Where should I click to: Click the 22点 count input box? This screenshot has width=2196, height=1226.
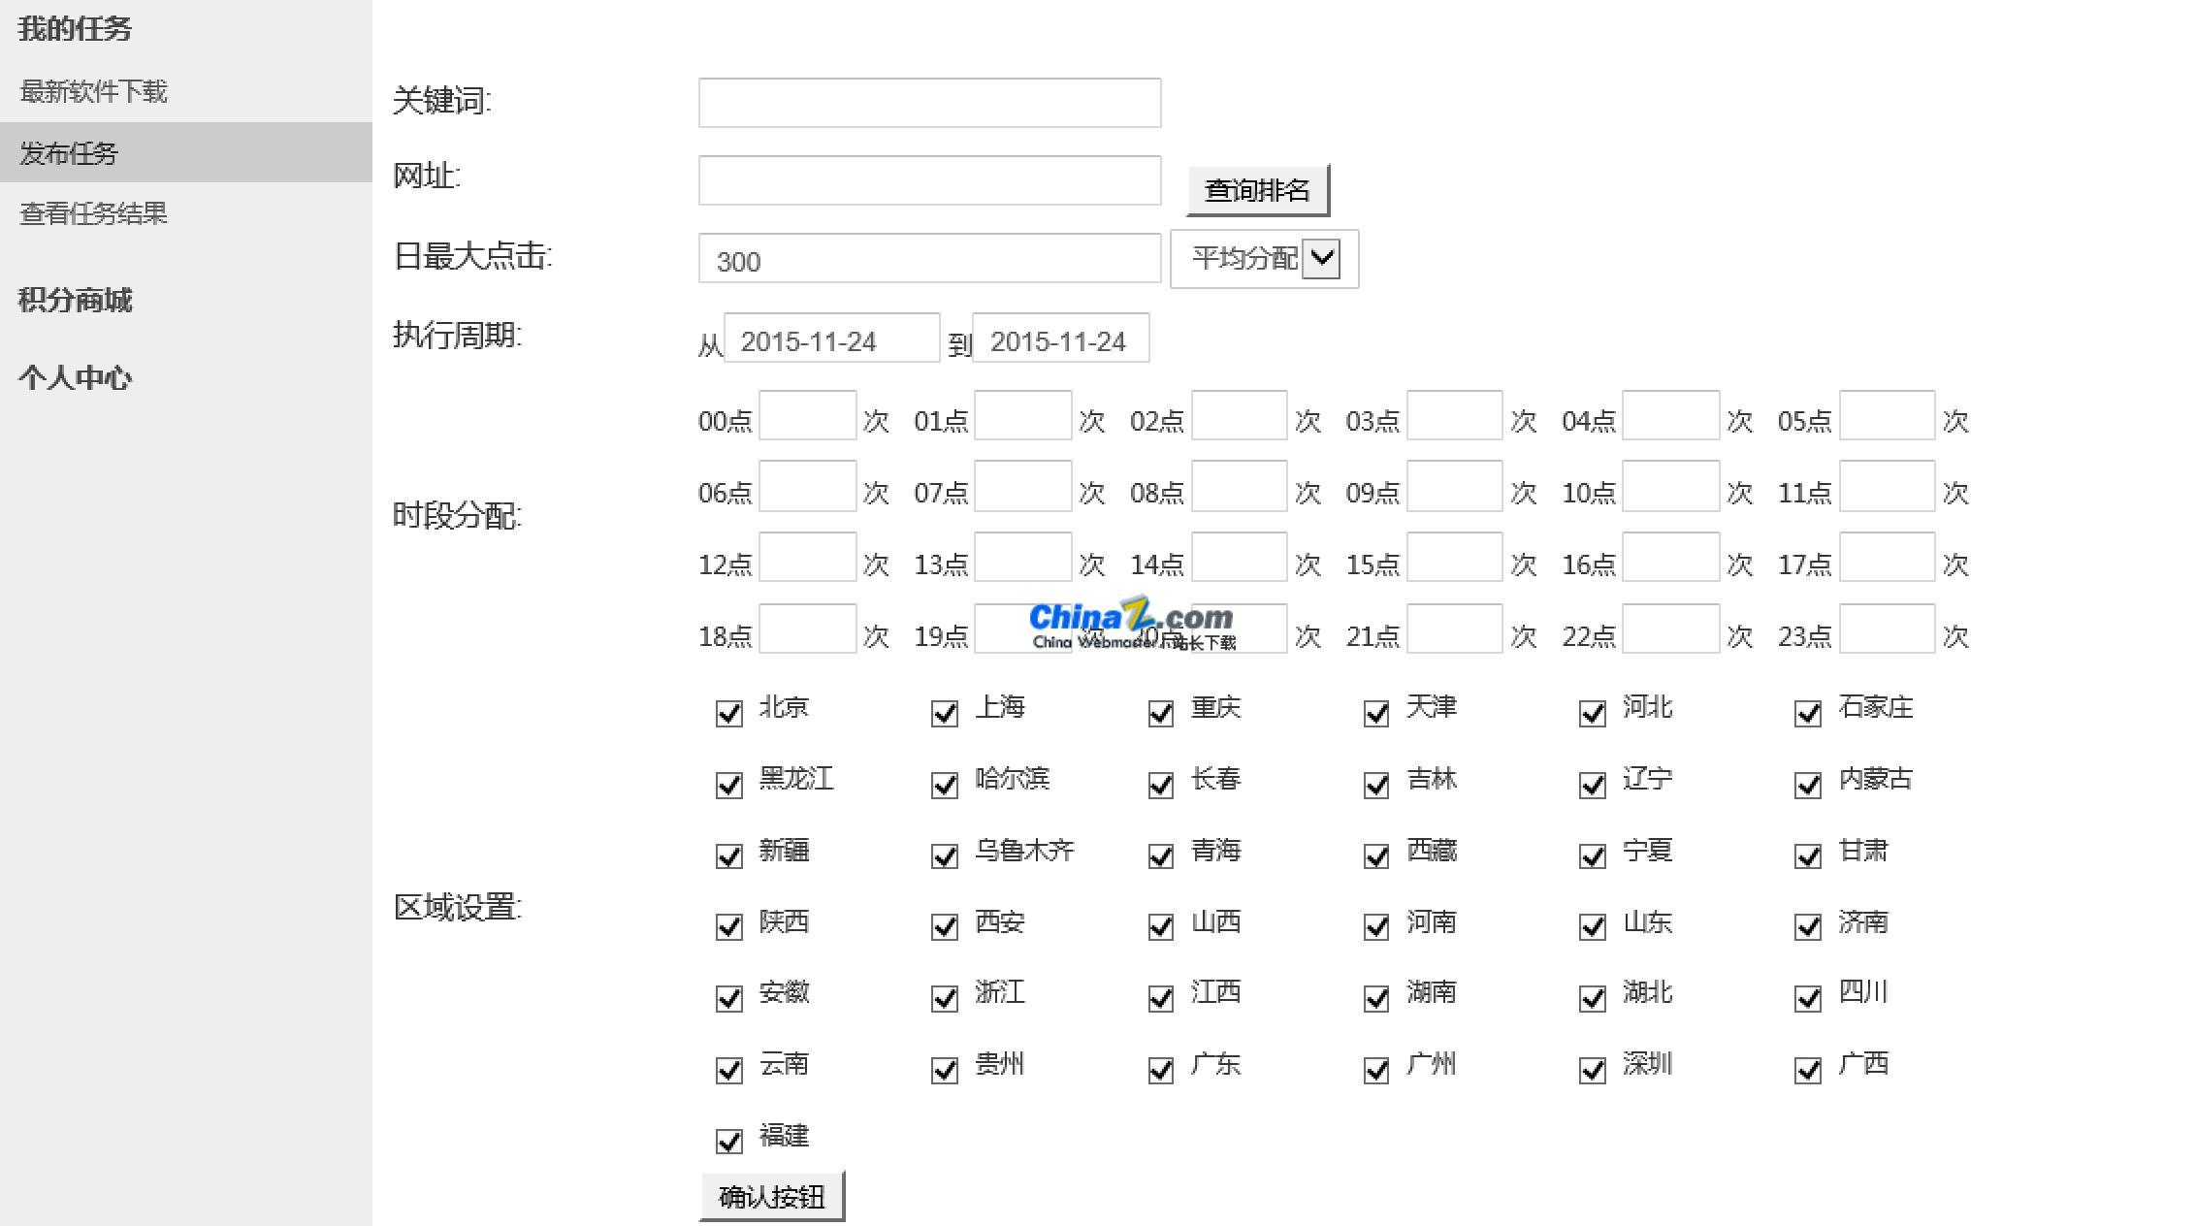click(x=1670, y=629)
